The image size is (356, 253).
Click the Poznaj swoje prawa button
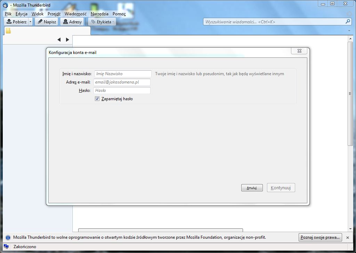[320, 237]
